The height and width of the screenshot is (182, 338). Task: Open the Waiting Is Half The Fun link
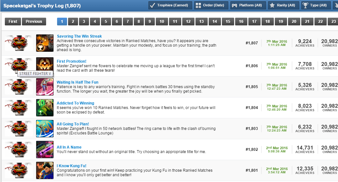[78, 82]
